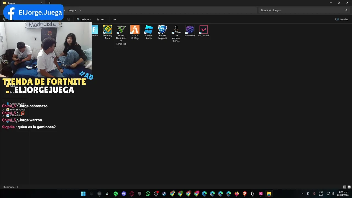
Task: Click the ESP LAA language indicator
Action: click(321, 194)
